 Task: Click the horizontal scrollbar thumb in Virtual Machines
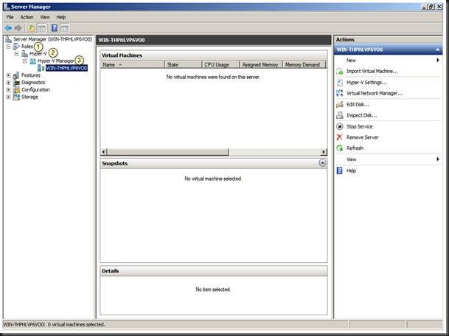[168, 152]
